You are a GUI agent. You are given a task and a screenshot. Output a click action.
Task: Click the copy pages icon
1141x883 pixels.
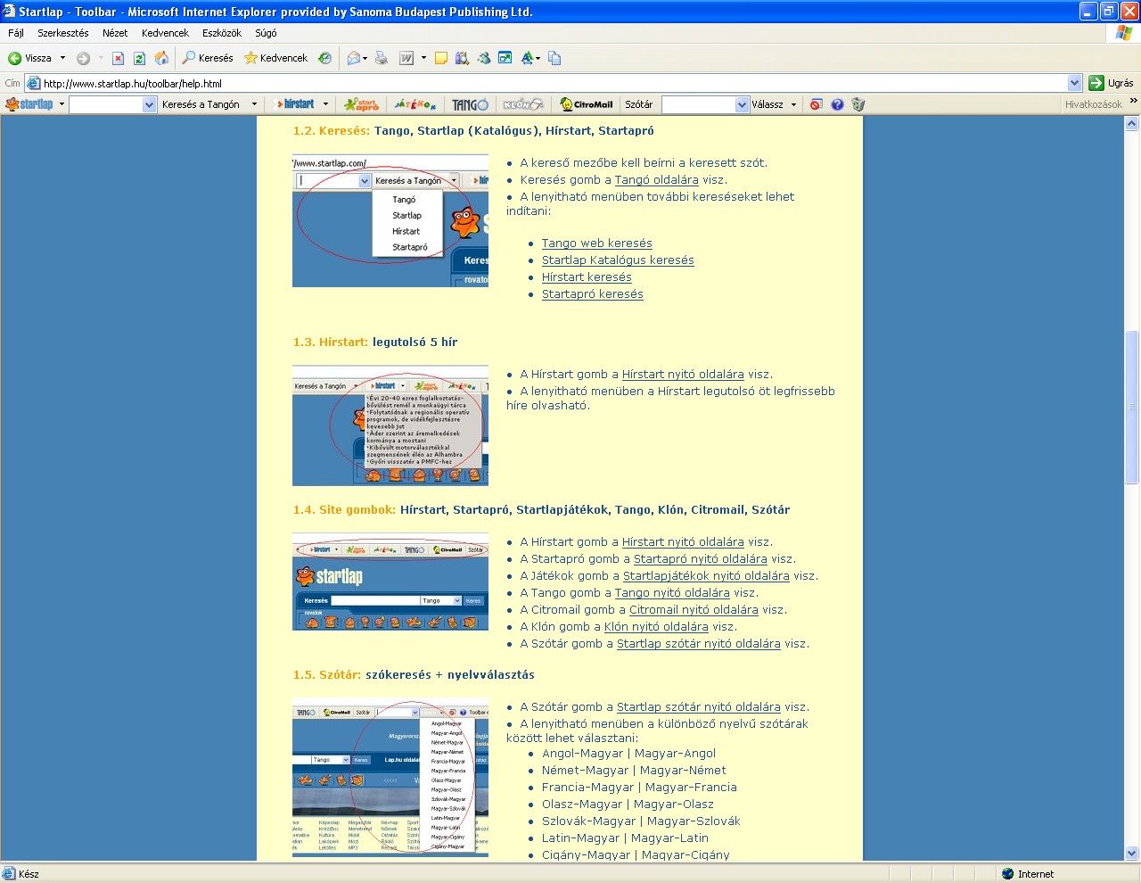pyautogui.click(x=554, y=58)
